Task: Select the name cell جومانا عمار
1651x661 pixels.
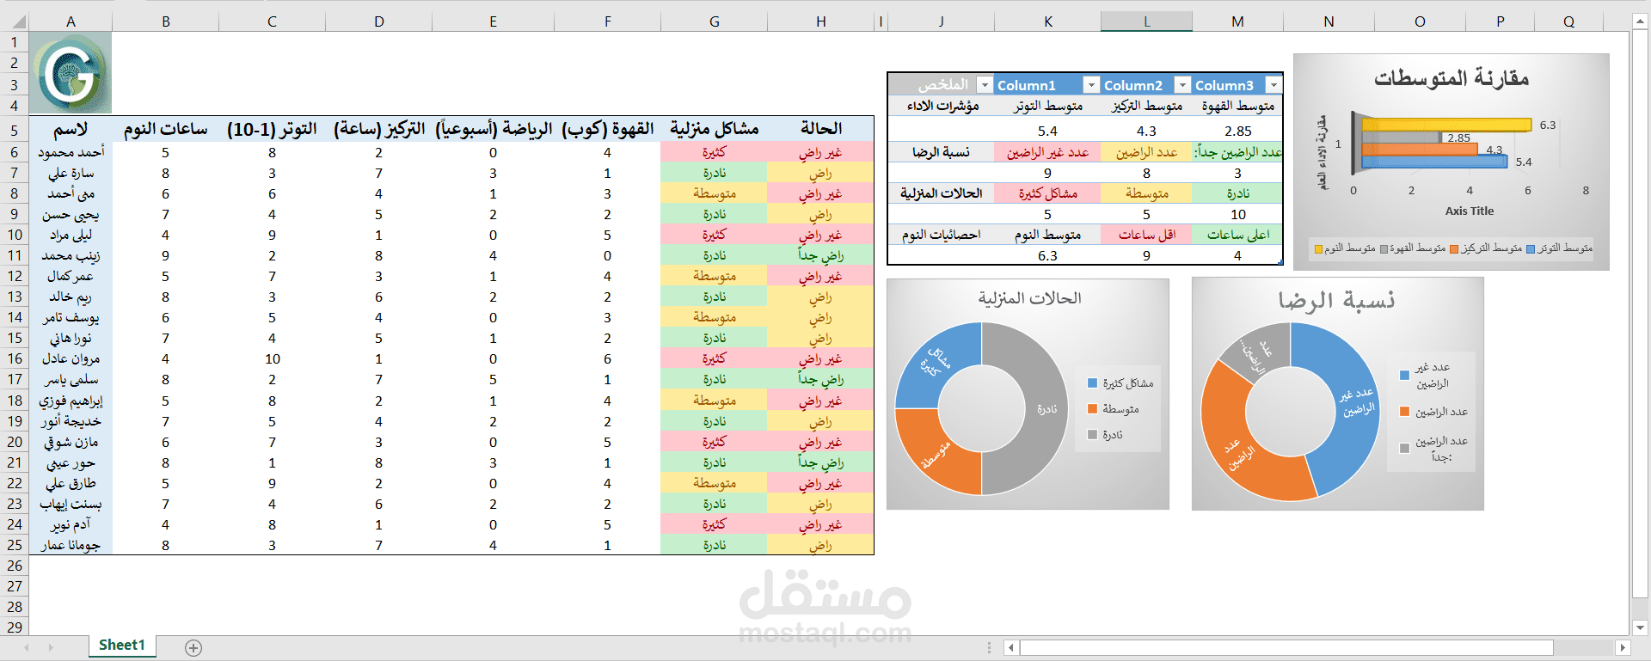Action: pos(71,545)
